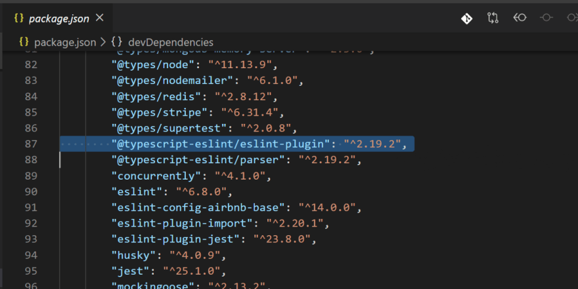Click the "eslint-config-airbnb-base" key
This screenshot has height=289, width=578.
198,207
